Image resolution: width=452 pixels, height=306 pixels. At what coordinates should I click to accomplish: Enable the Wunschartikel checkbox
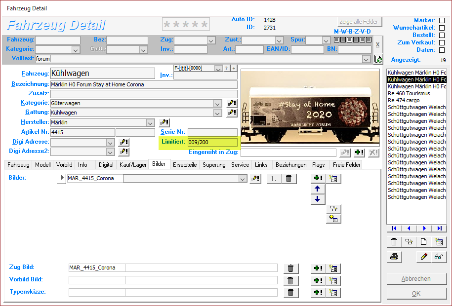442,28
